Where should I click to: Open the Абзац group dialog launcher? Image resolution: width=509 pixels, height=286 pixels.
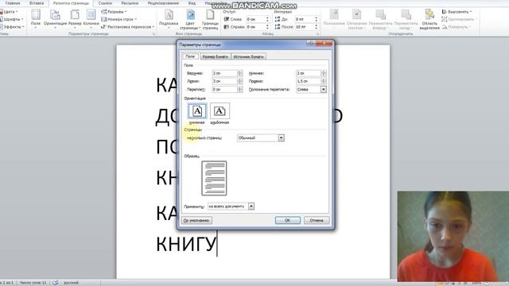point(318,33)
